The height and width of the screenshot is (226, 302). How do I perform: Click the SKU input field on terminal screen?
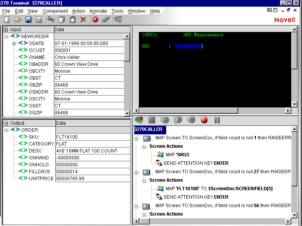(x=188, y=46)
